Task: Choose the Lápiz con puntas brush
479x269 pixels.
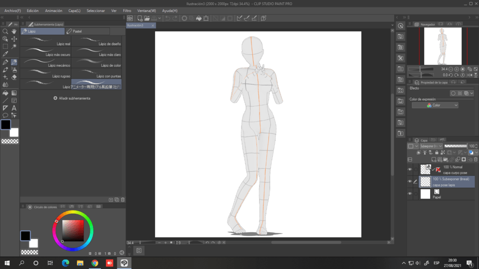Action: click(96, 74)
